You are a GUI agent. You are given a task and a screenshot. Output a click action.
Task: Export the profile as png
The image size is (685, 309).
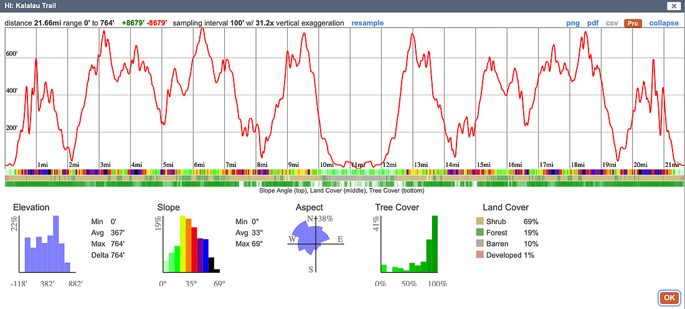[573, 22]
